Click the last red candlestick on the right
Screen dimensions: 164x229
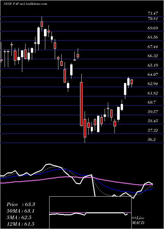(132, 82)
